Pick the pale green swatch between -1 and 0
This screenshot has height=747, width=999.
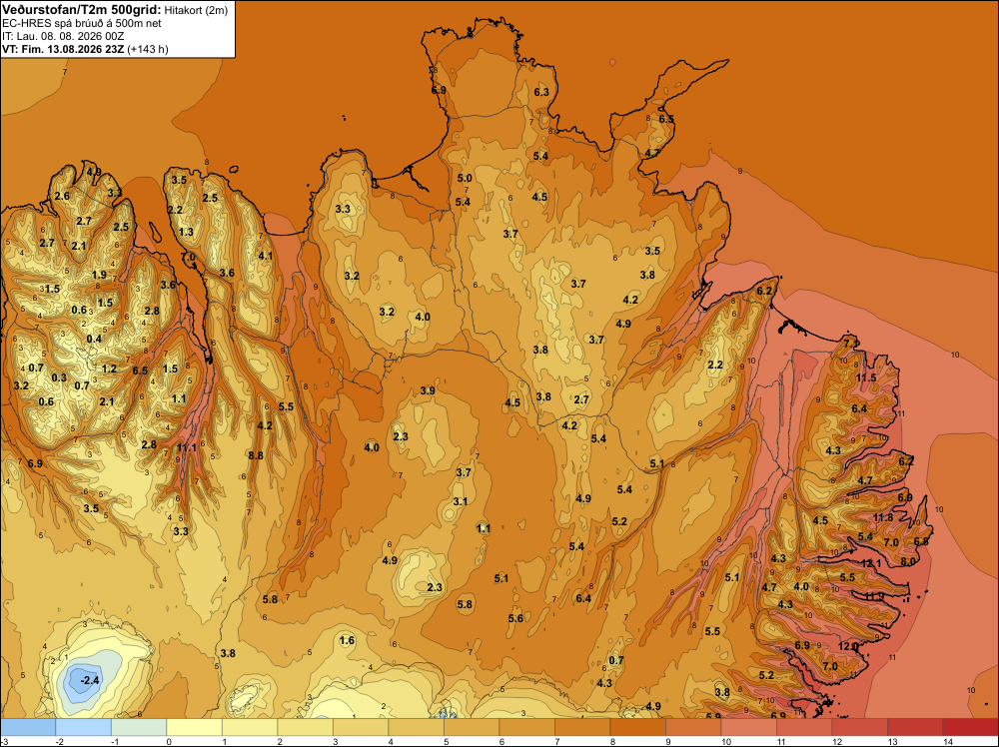(139, 727)
